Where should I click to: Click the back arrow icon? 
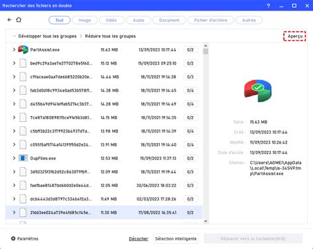coord(9,20)
